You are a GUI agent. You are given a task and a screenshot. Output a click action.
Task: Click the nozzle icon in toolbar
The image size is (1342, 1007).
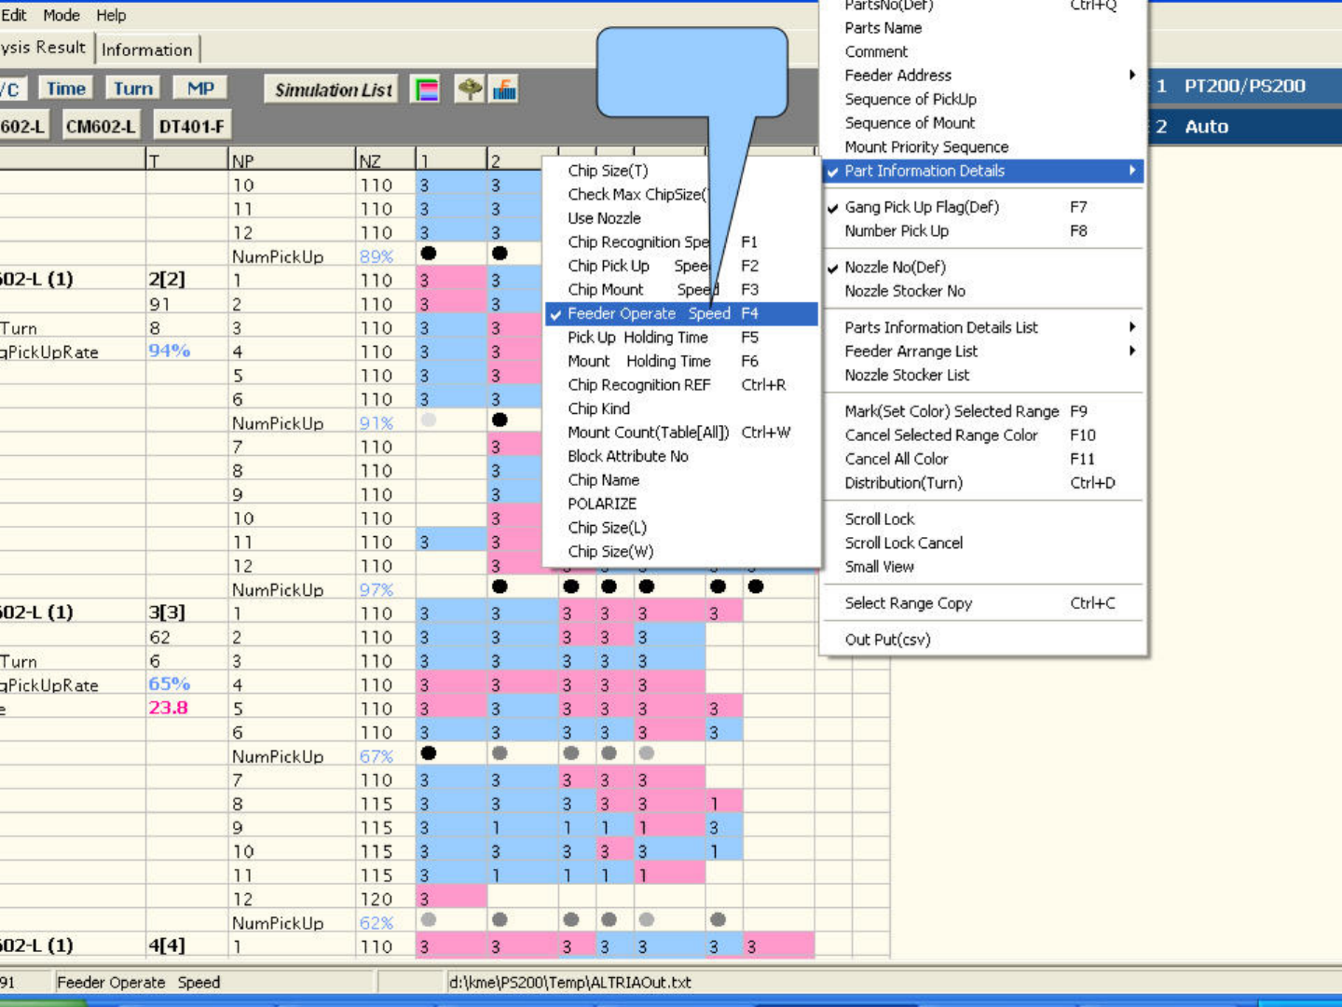pyautogui.click(x=470, y=90)
